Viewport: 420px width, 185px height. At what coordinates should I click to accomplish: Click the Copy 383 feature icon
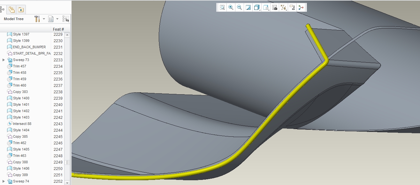(x=9, y=92)
